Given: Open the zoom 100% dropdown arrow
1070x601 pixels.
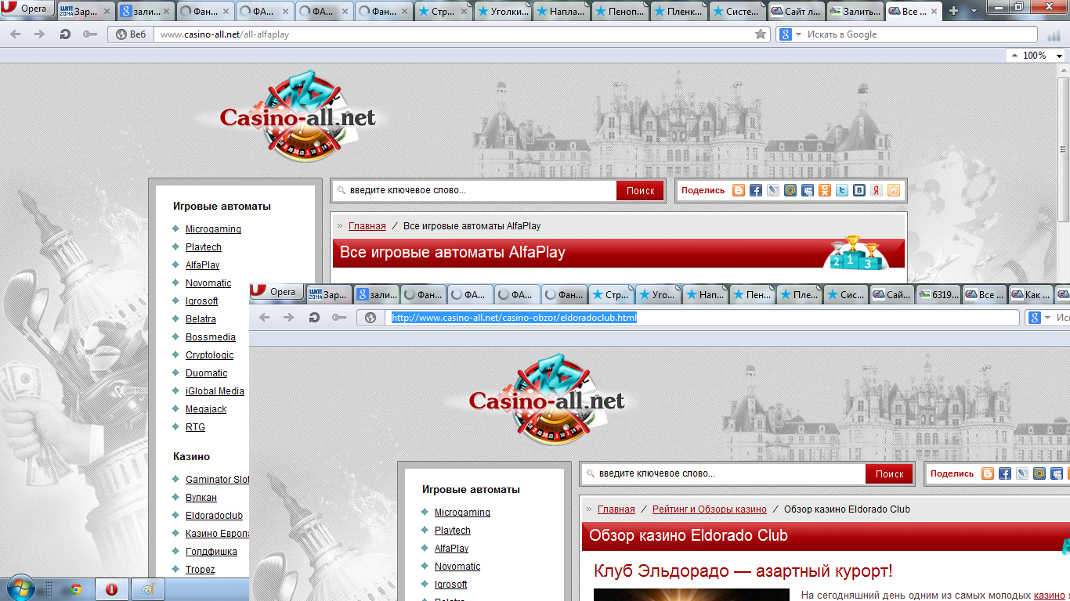Looking at the screenshot, I should [x=1059, y=56].
